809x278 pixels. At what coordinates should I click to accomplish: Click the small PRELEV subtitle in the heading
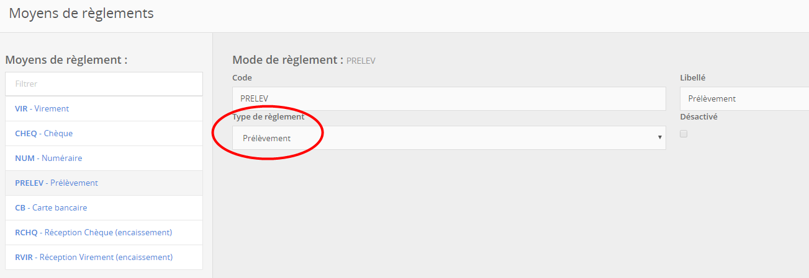pos(361,61)
